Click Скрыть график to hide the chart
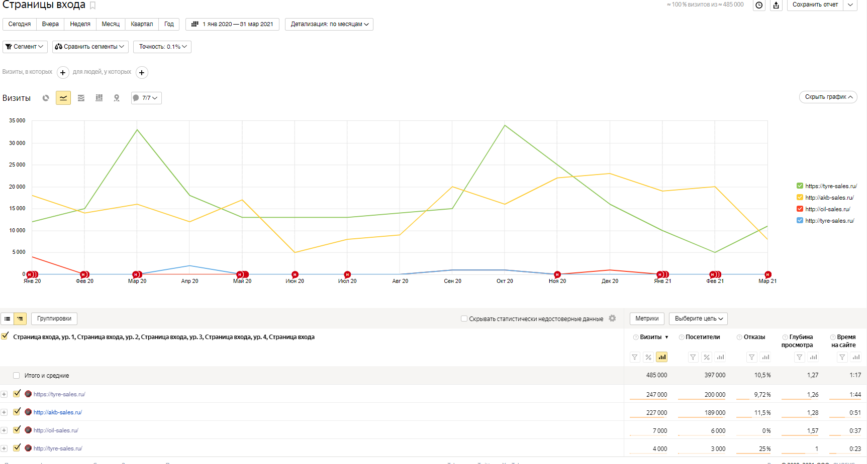867x464 pixels. click(828, 97)
